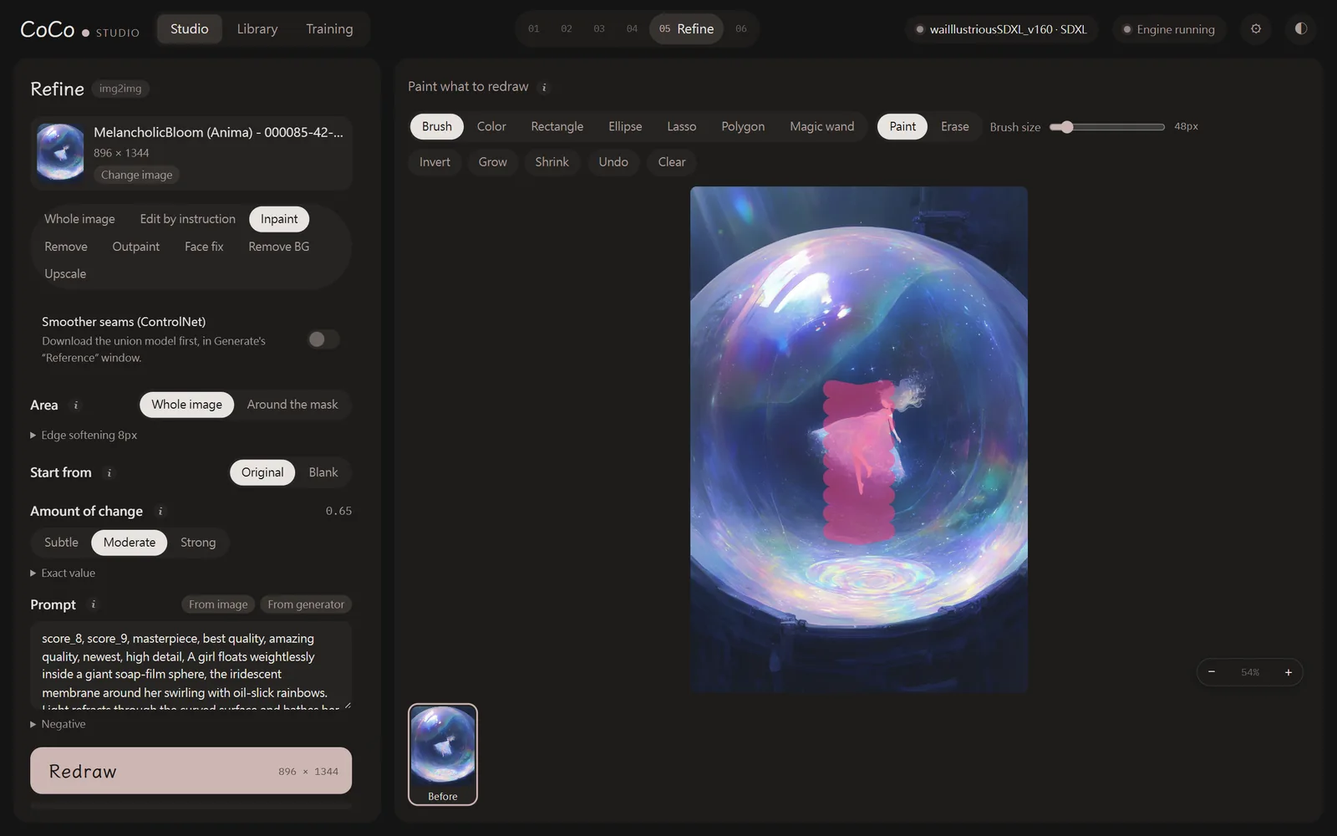Image resolution: width=1337 pixels, height=836 pixels.
Task: Zoom in with the plus icon
Action: pyautogui.click(x=1289, y=672)
